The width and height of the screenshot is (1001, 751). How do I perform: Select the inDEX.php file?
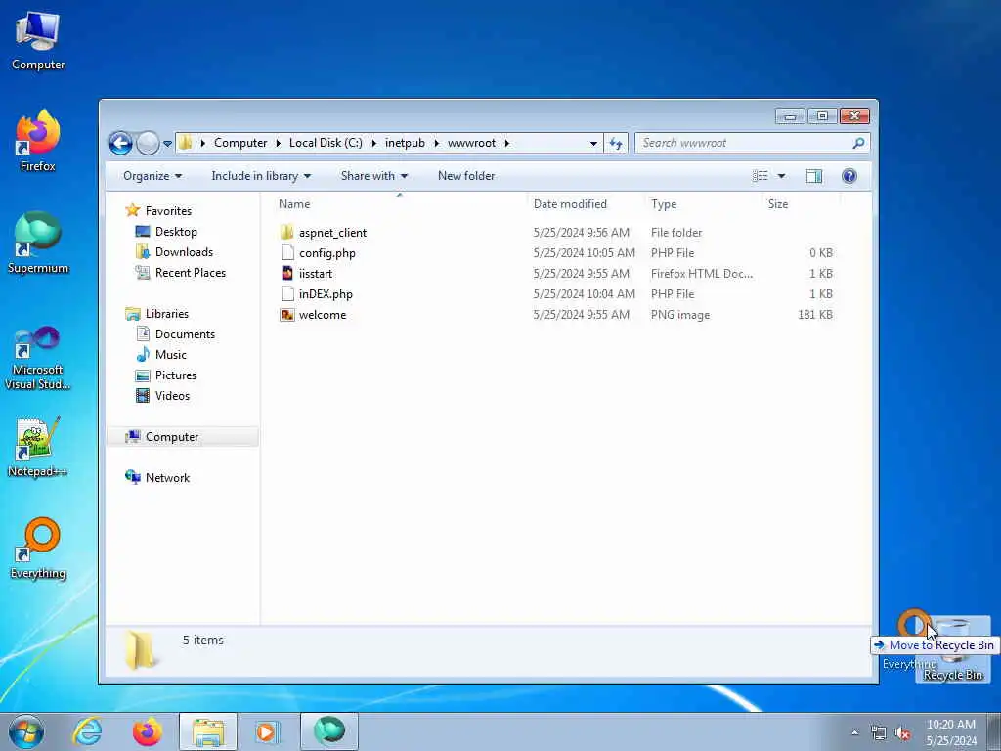coord(316,293)
